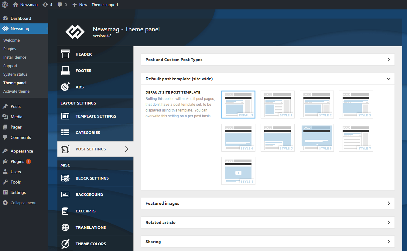
Task: Click the Excerpts clipboard icon
Action: [x=65, y=211]
